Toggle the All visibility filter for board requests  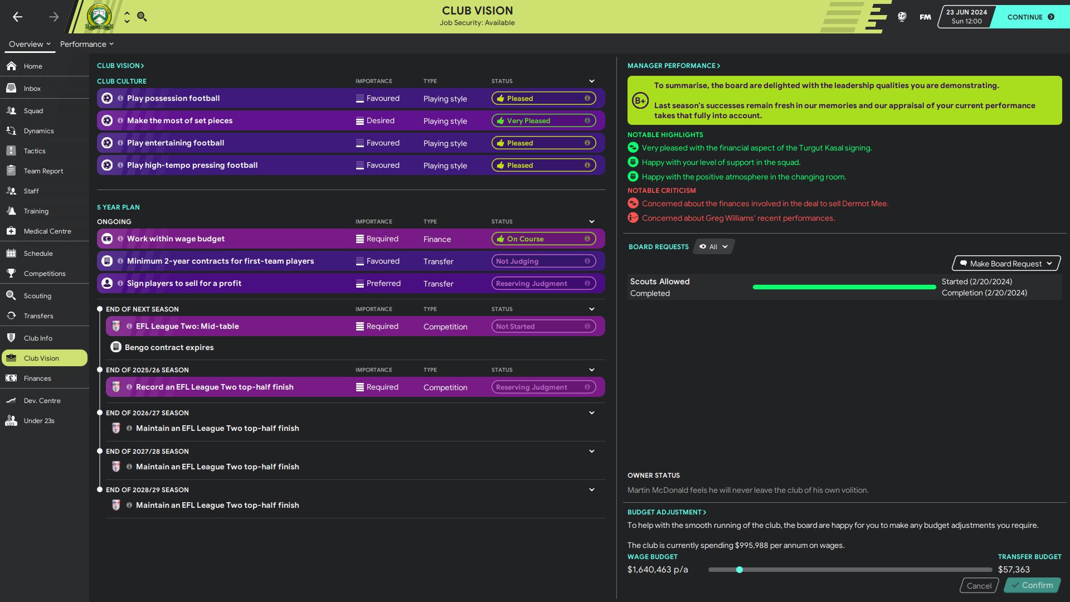pyautogui.click(x=713, y=246)
